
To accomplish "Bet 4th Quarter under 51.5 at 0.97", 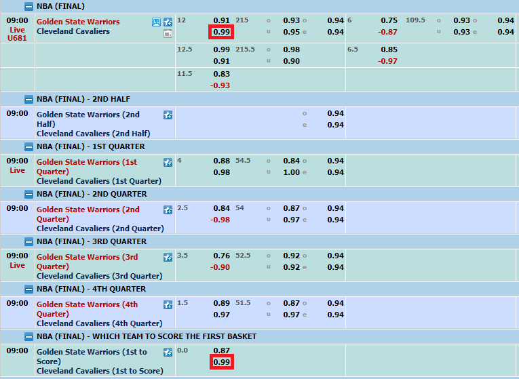I will [x=291, y=315].
